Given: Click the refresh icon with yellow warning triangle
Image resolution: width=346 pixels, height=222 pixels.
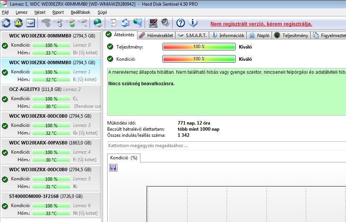Looking at the screenshot, I should click(x=18, y=23).
